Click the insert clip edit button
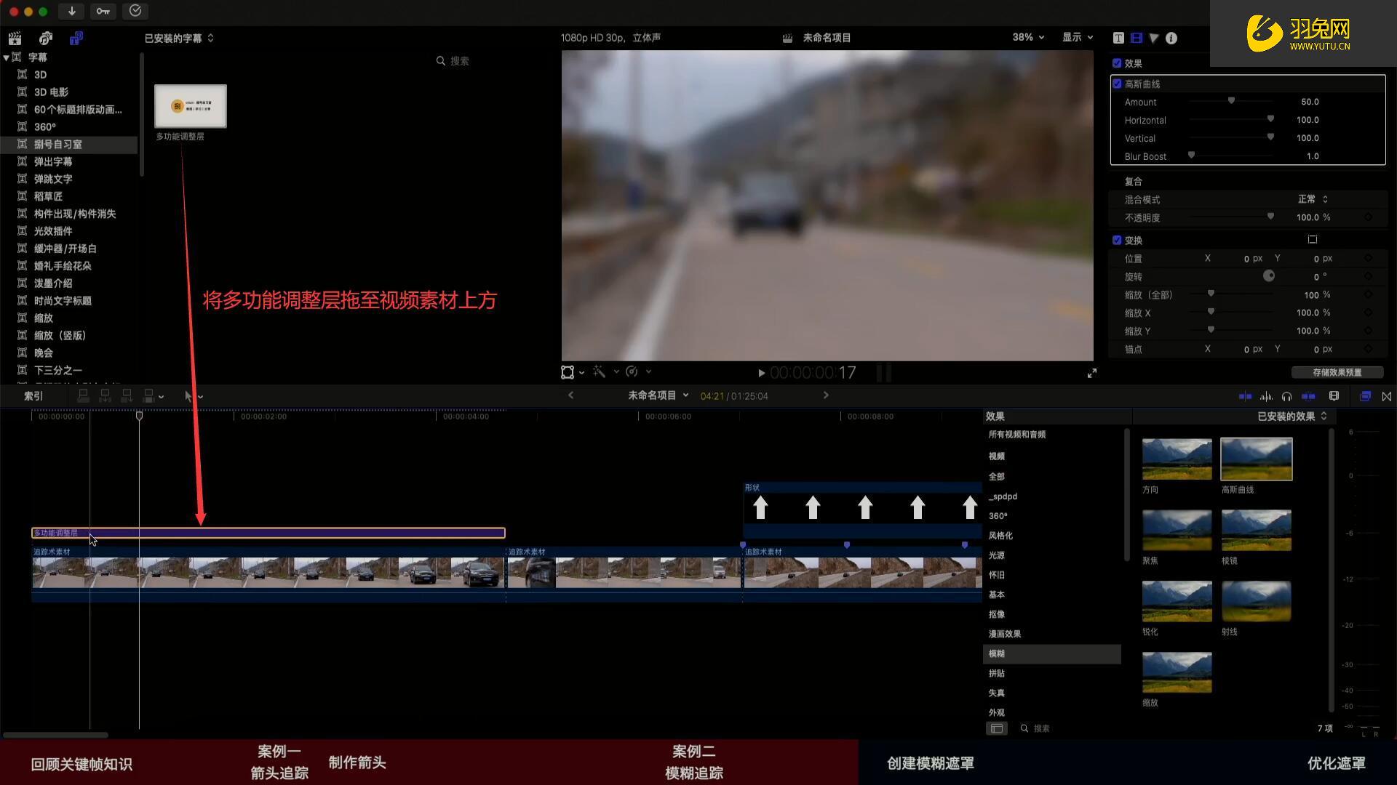Image resolution: width=1397 pixels, height=785 pixels. coord(106,395)
